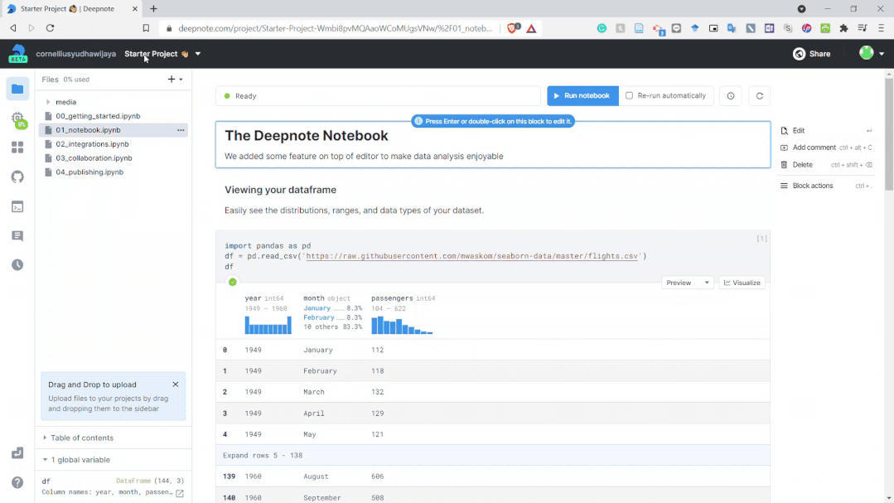Image resolution: width=894 pixels, height=503 pixels.
Task: Click The Deepnote Notebook heading block
Action: 493,144
